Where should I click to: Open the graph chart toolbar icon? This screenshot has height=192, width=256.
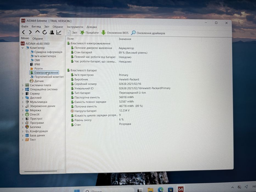point(59,32)
